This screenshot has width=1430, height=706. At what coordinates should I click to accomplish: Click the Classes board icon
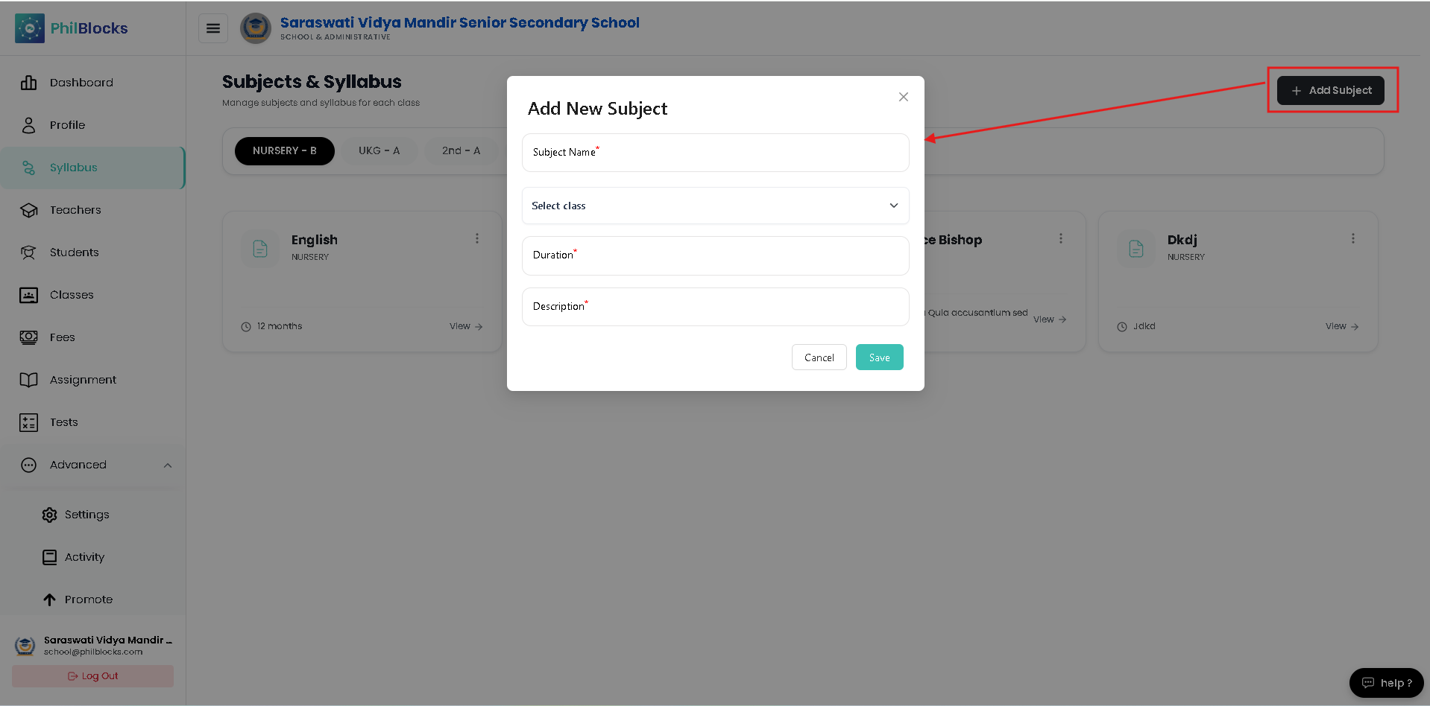[28, 295]
